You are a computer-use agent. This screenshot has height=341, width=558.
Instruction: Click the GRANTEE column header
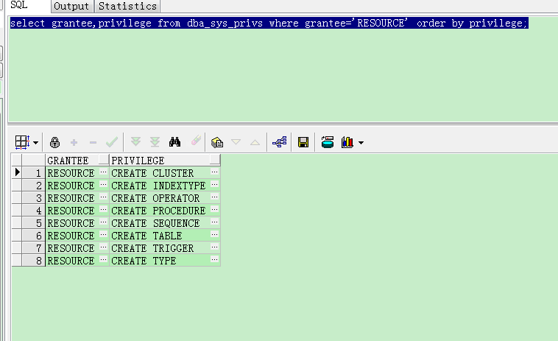77,161
